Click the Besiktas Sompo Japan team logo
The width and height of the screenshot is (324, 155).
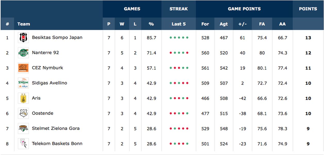[23, 38]
